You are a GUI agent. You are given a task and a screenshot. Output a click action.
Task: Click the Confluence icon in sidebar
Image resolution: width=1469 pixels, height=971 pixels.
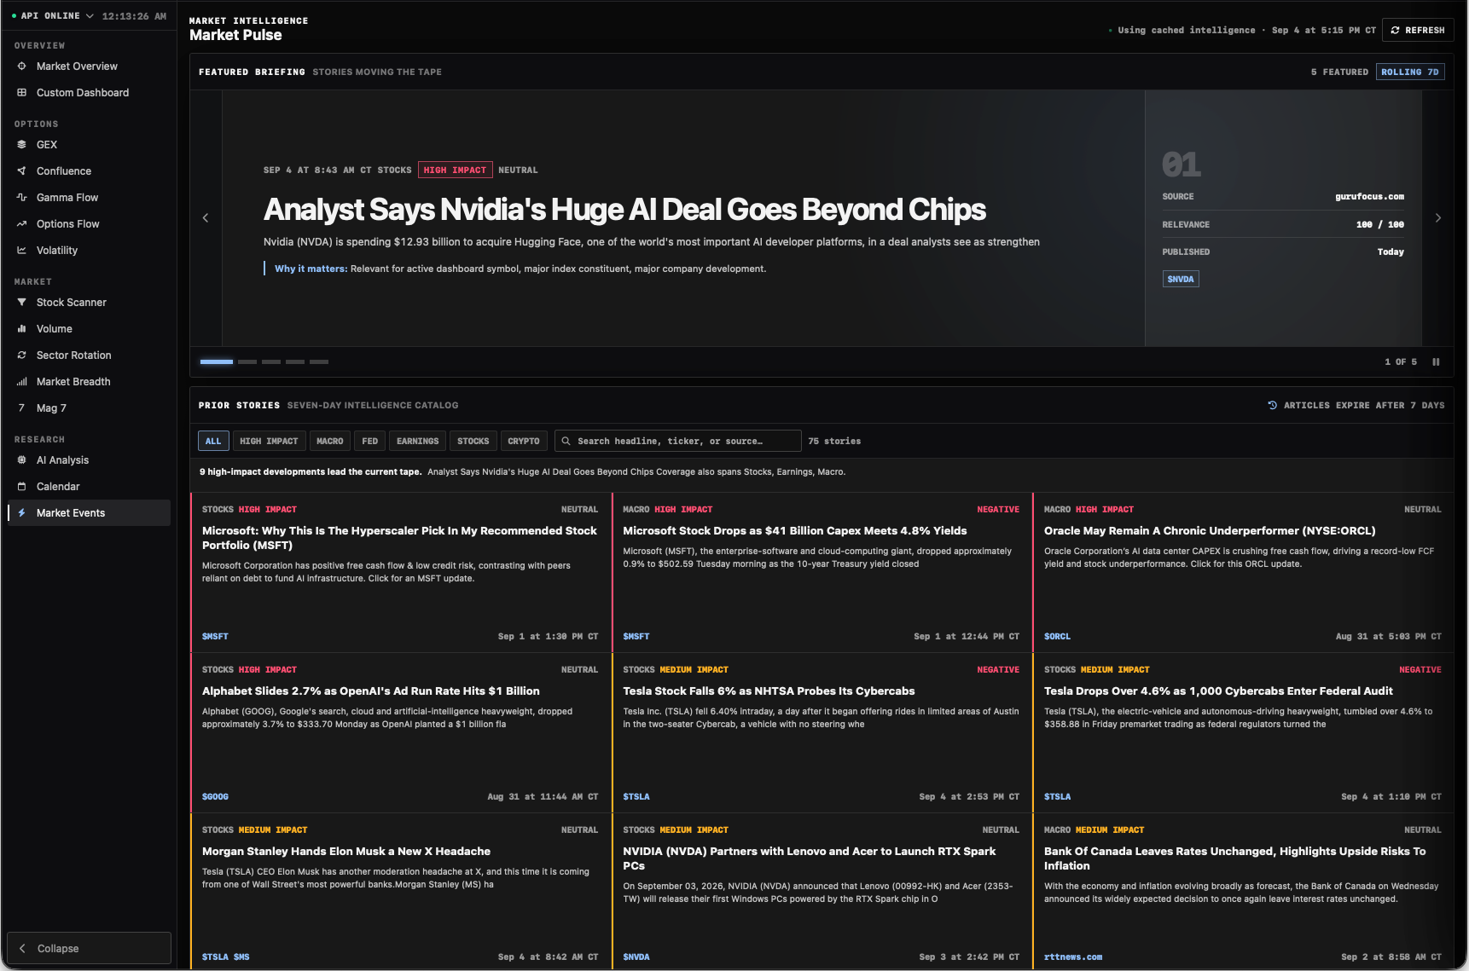[x=22, y=171]
